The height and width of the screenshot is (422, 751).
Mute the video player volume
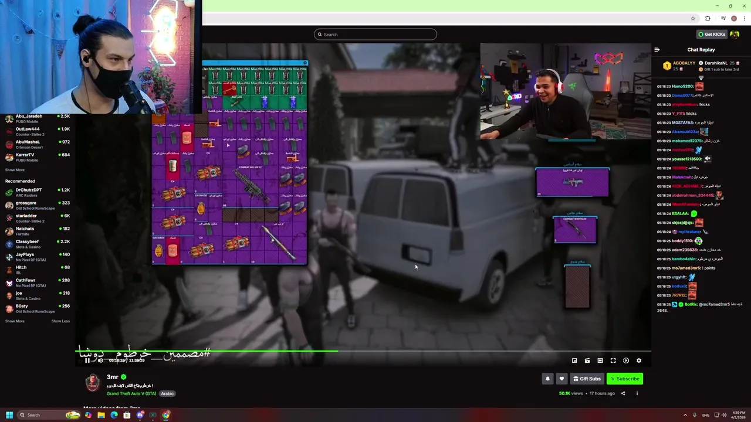(x=100, y=360)
